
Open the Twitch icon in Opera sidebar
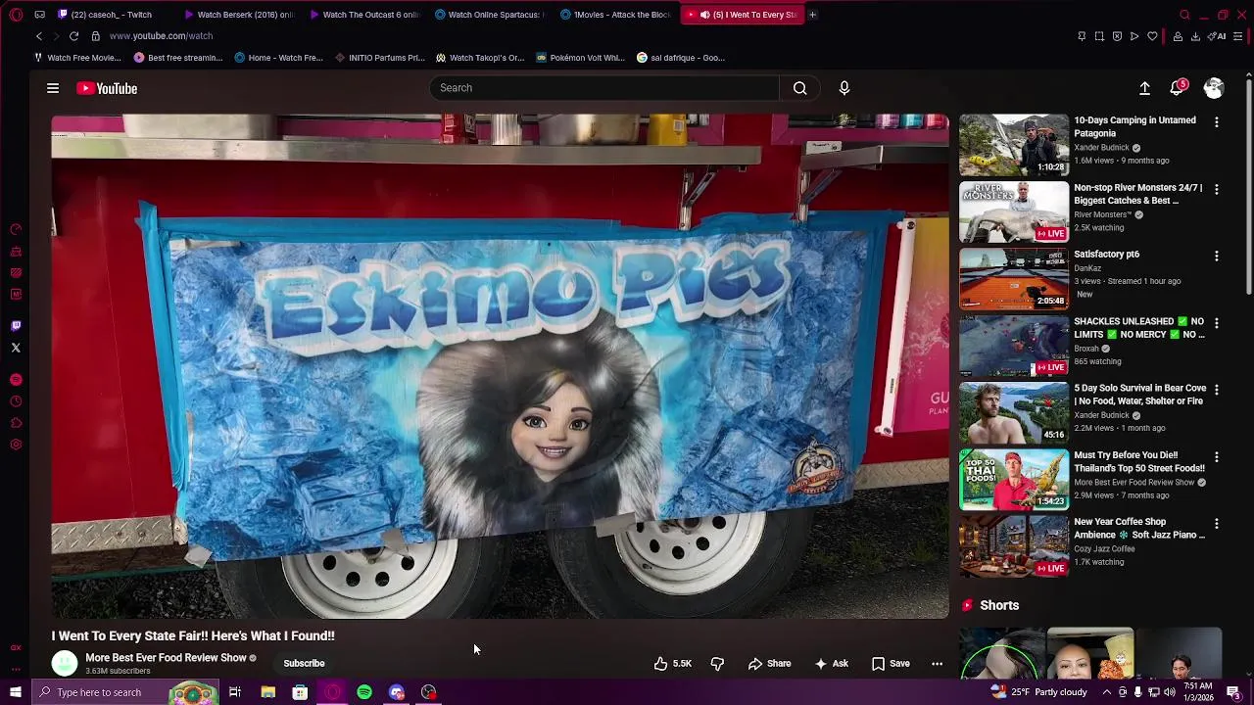pyautogui.click(x=16, y=326)
